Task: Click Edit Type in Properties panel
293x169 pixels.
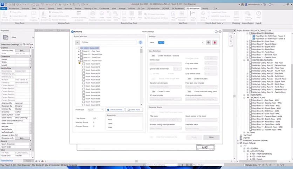Action: click(28, 44)
